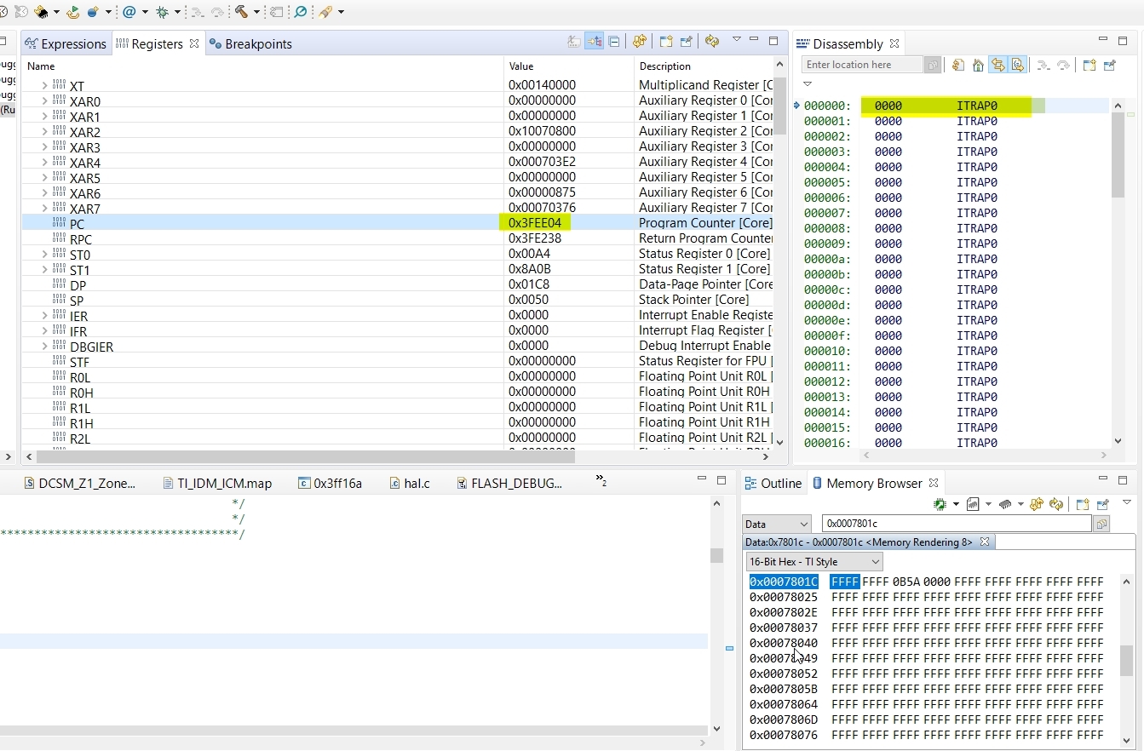Expand the ST0 status register row
1144x751 pixels.
44,255
